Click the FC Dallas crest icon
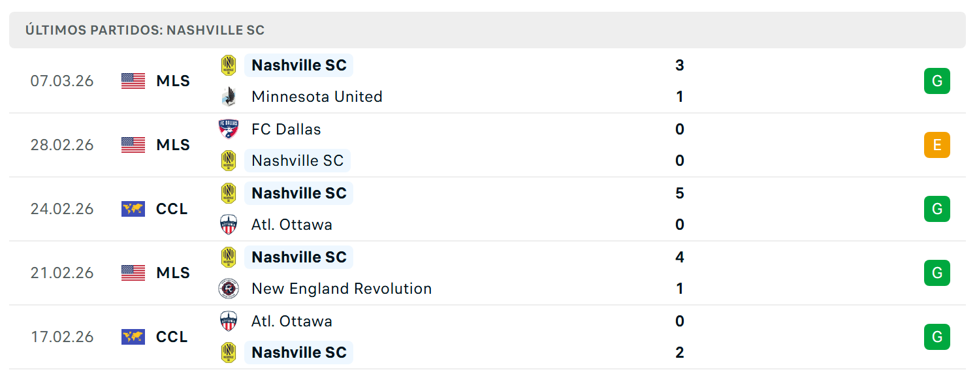This screenshot has width=977, height=378. [x=228, y=129]
